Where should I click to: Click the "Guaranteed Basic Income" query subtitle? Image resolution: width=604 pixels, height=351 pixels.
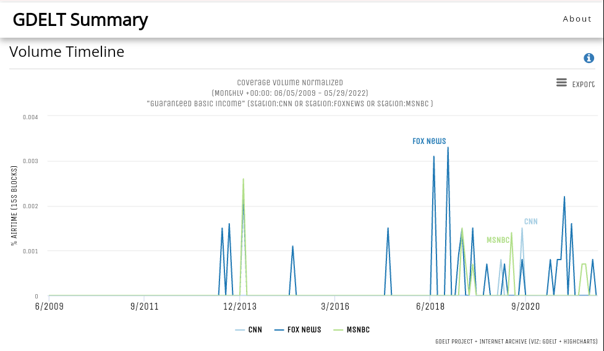[290, 104]
